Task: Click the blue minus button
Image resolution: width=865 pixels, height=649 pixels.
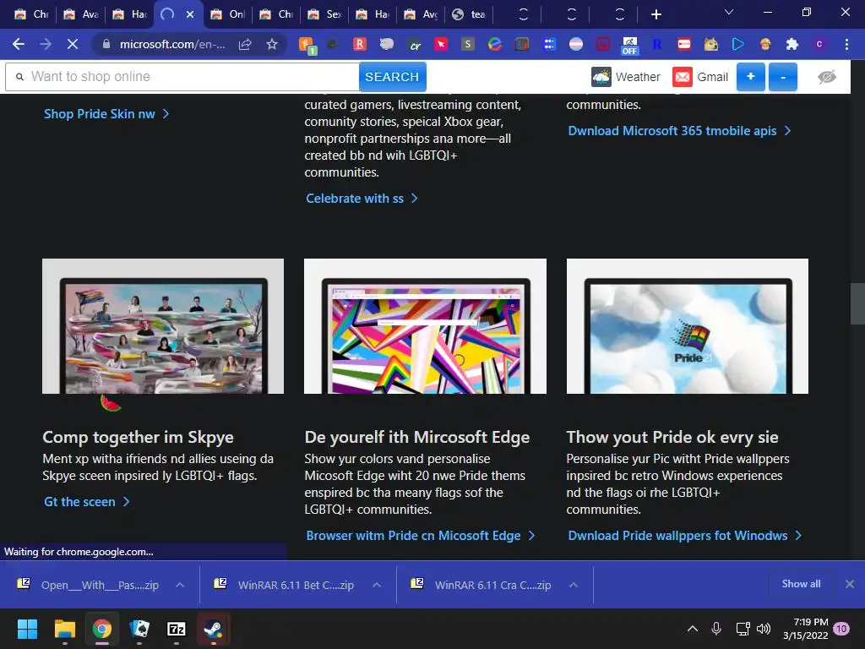Action: coord(783,77)
